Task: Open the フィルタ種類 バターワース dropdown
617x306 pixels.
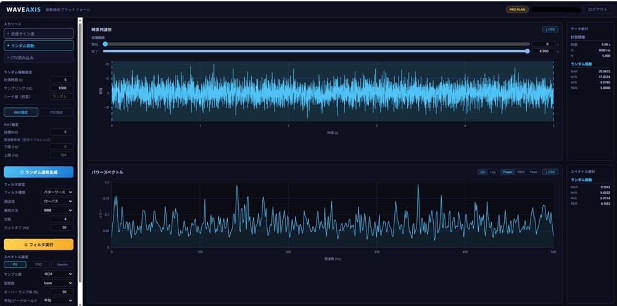Action: pos(57,192)
